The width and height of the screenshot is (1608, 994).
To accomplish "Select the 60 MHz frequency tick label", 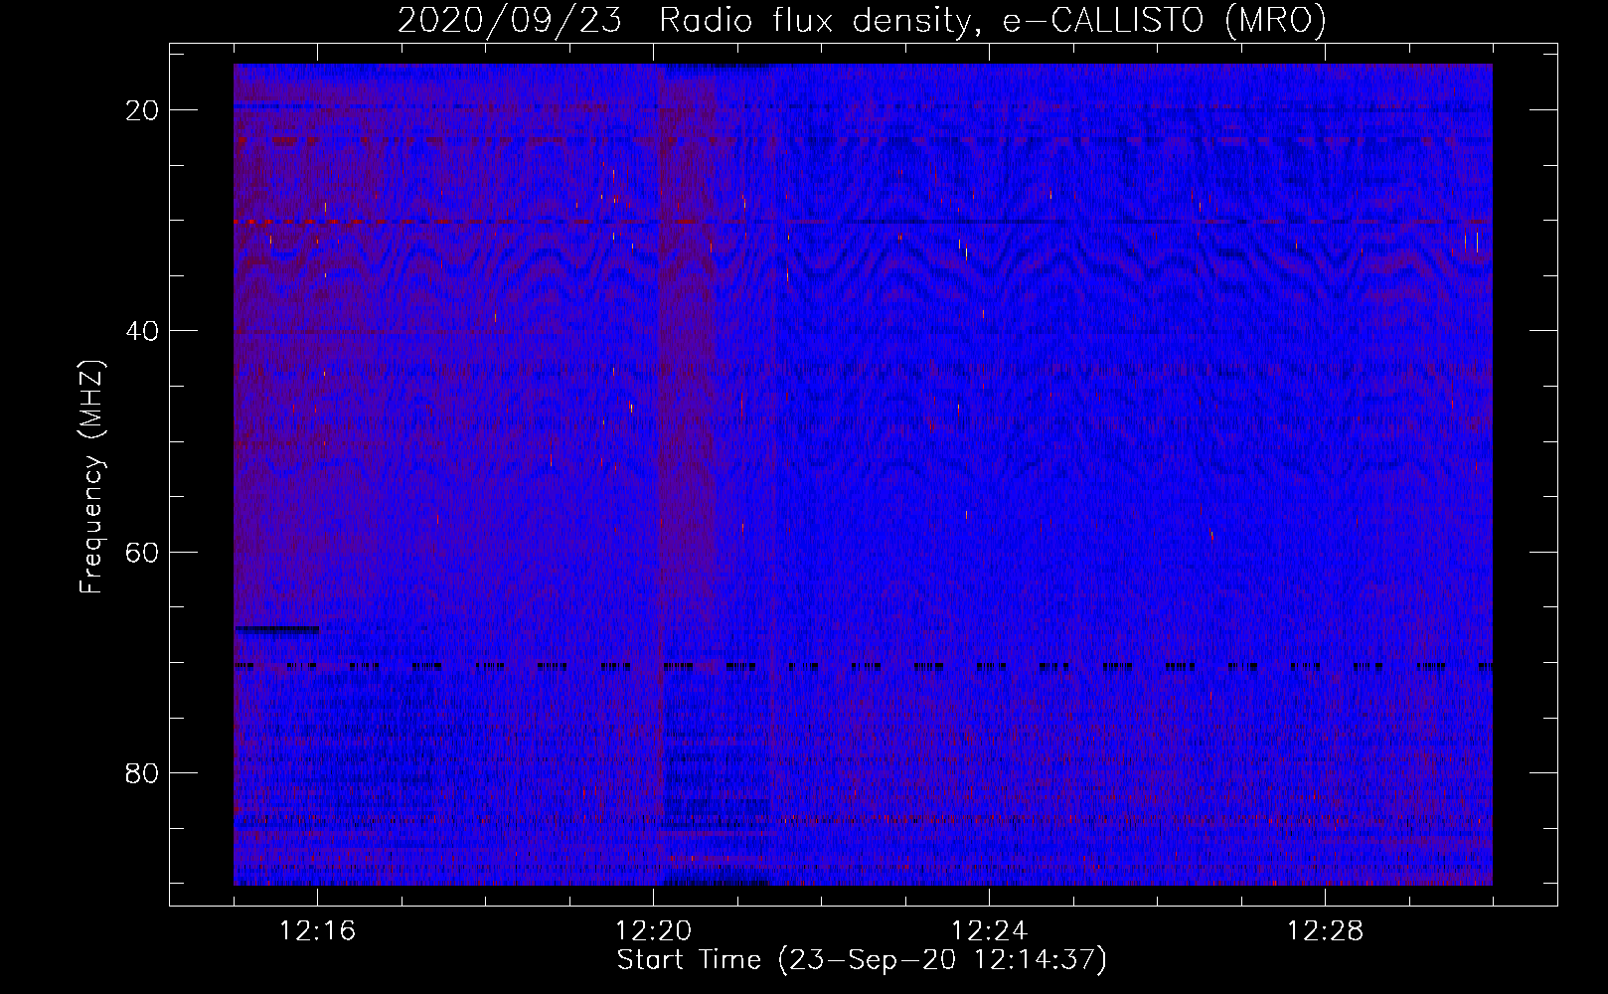I will (x=142, y=552).
